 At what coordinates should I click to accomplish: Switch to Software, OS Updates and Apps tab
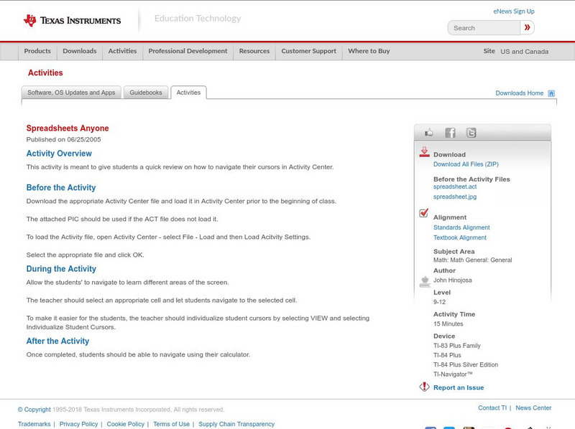coord(71,93)
